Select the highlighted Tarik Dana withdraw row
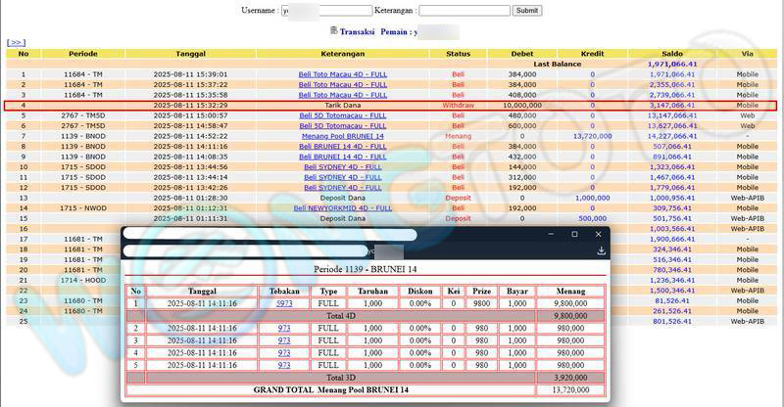The width and height of the screenshot is (784, 407). point(342,105)
